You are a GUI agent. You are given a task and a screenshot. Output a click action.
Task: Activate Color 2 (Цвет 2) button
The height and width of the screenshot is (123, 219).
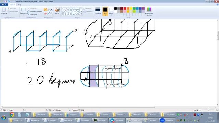111,11
